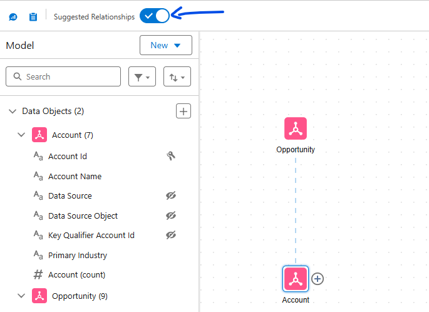Image resolution: width=429 pixels, height=312 pixels.
Task: Select the Account node on canvas
Action: pos(296,279)
